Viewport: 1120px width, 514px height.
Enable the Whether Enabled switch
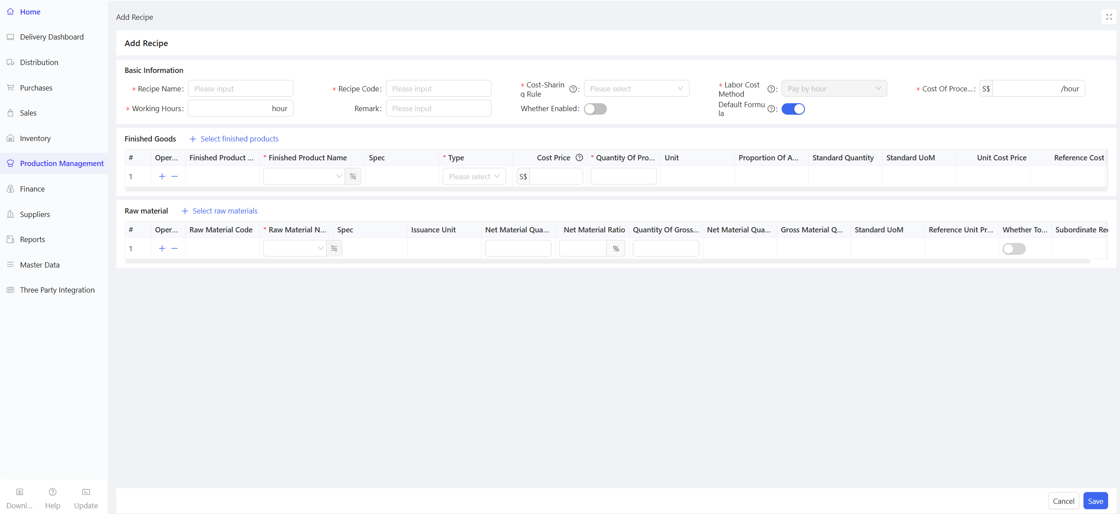595,109
